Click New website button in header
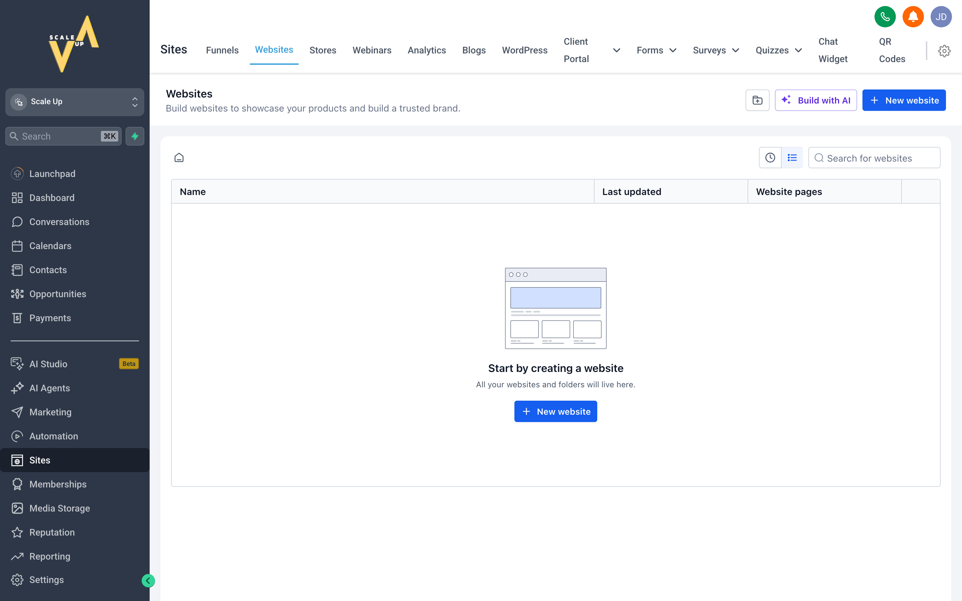Screen dimensions: 962x601 (904, 100)
